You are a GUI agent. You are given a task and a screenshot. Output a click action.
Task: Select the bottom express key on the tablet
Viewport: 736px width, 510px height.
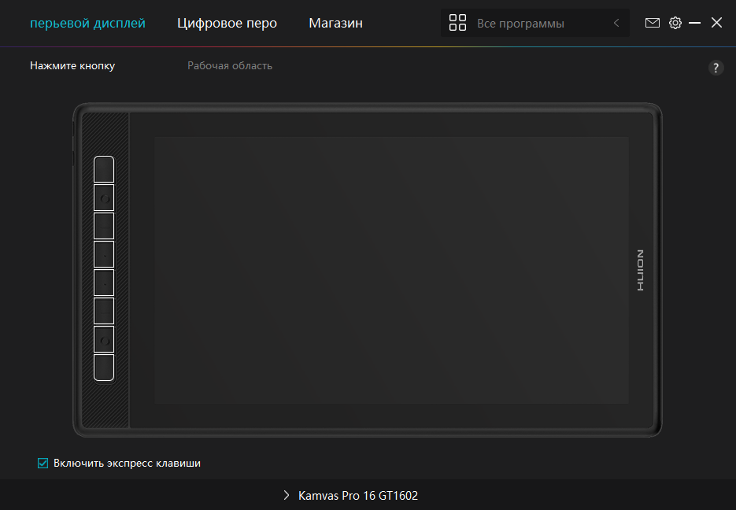pos(104,368)
